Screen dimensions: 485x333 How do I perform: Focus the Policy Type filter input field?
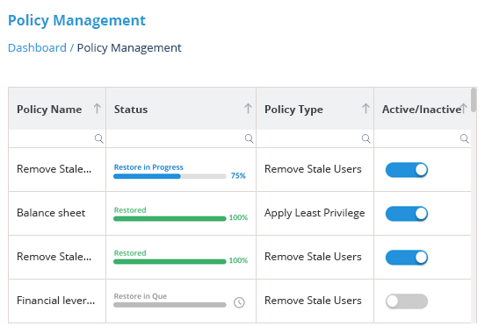315,138
